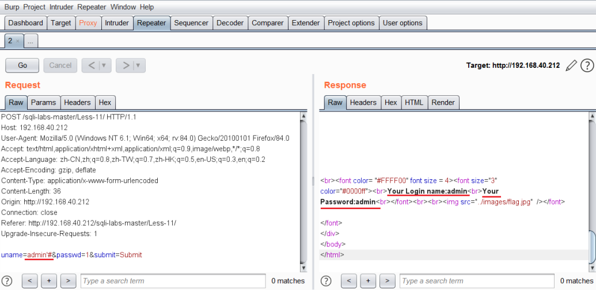Open a new Repeater tab with the ... tab
596x290 pixels.
click(31, 41)
